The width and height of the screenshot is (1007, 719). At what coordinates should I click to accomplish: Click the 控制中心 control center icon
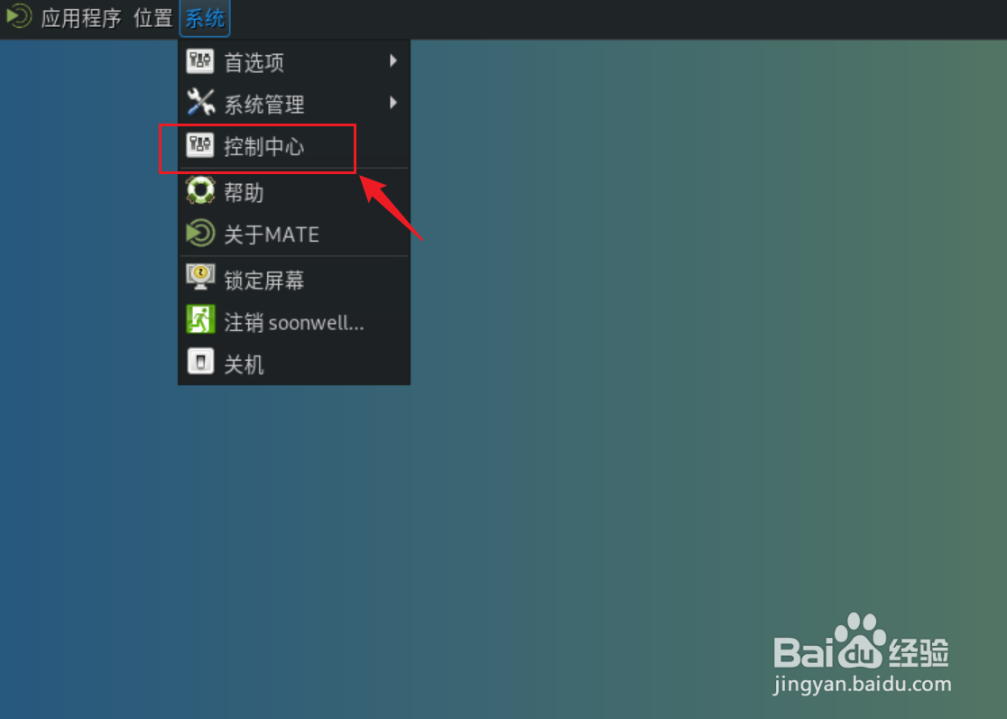[x=199, y=145]
